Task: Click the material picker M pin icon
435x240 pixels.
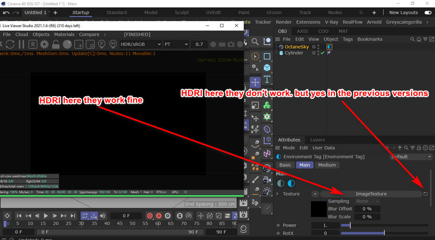Action: (113, 44)
